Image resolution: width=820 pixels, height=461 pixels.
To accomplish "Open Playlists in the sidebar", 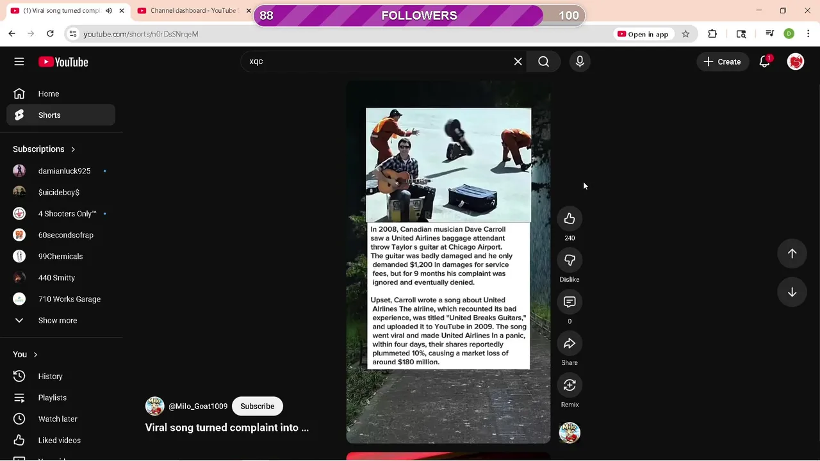I will 61,398.
